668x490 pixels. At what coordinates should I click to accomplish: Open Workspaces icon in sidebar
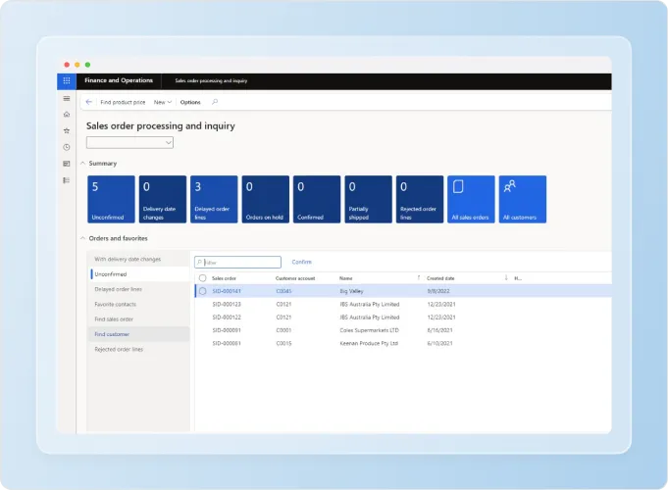click(x=67, y=164)
